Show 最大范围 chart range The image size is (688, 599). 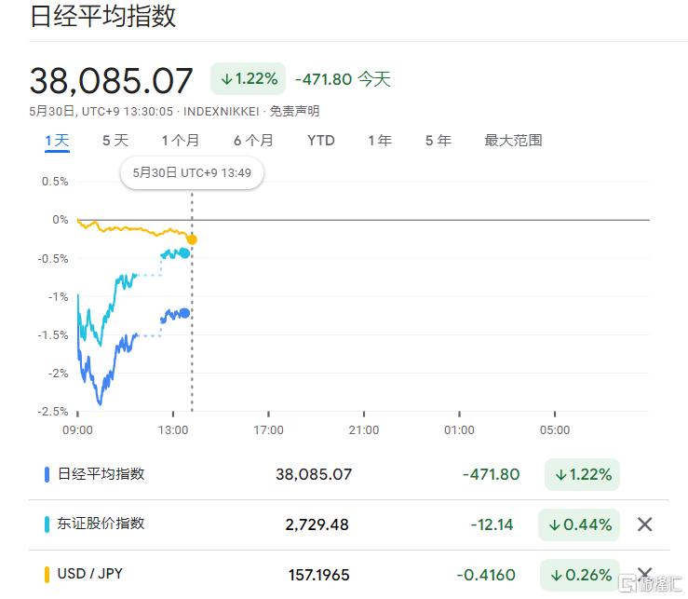(513, 141)
